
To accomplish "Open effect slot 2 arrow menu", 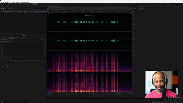I will pos(44,45).
